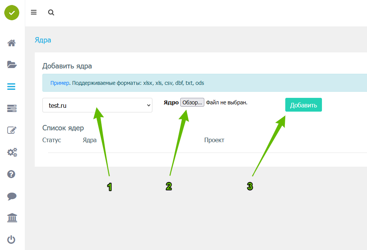Log out using the power icon
367x250 pixels.
click(11, 240)
